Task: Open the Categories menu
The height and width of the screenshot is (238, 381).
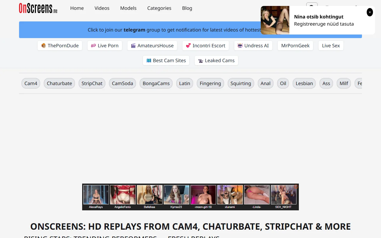Action: pos(159,8)
